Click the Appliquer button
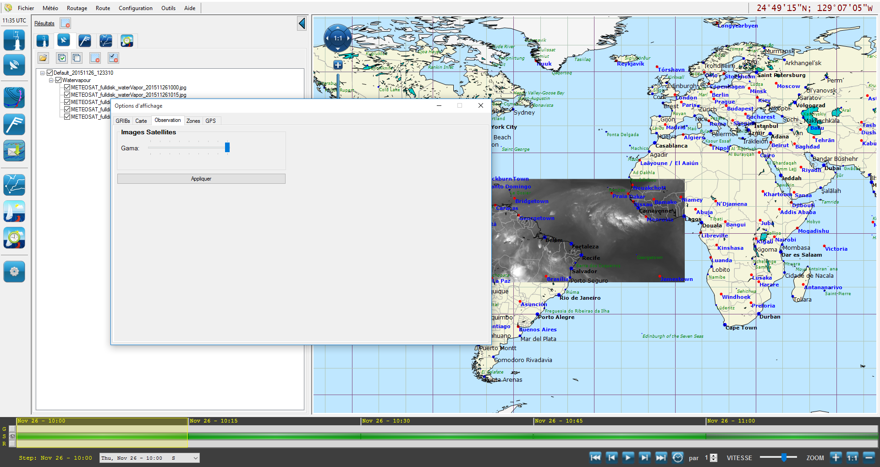 coord(201,179)
